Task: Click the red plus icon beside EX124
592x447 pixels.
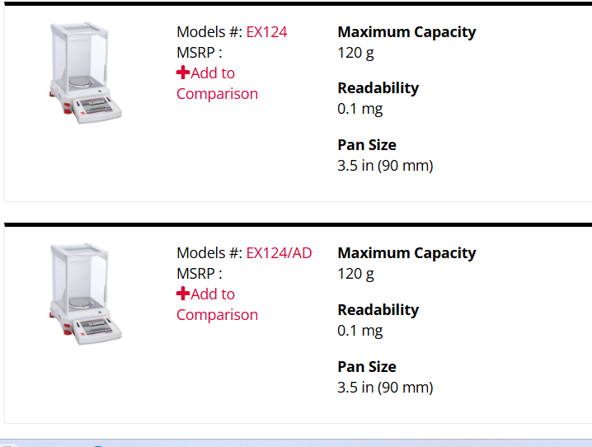Action: [x=183, y=73]
